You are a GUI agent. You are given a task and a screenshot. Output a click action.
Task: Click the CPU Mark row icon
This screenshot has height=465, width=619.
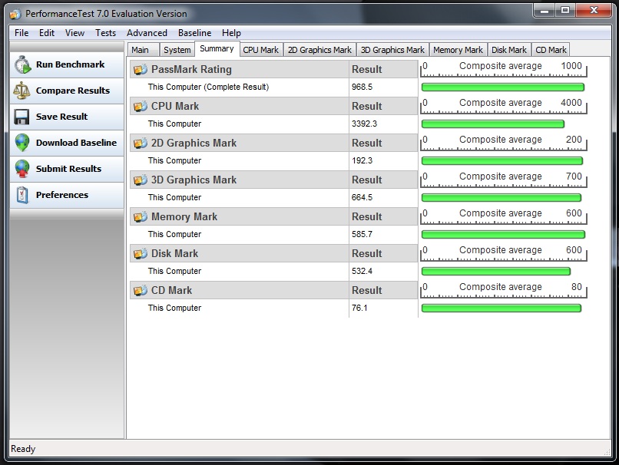pyautogui.click(x=141, y=106)
